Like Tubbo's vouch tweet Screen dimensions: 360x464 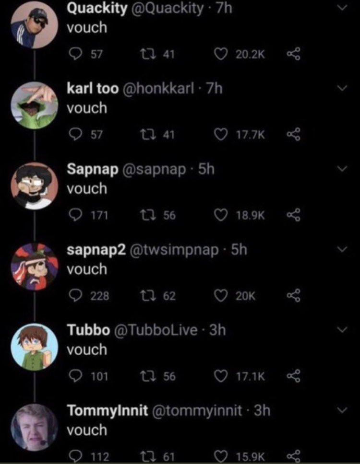click(221, 376)
